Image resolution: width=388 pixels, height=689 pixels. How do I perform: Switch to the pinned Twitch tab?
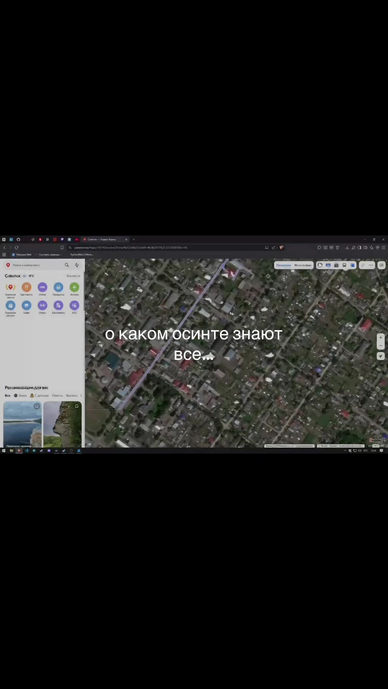click(62, 239)
